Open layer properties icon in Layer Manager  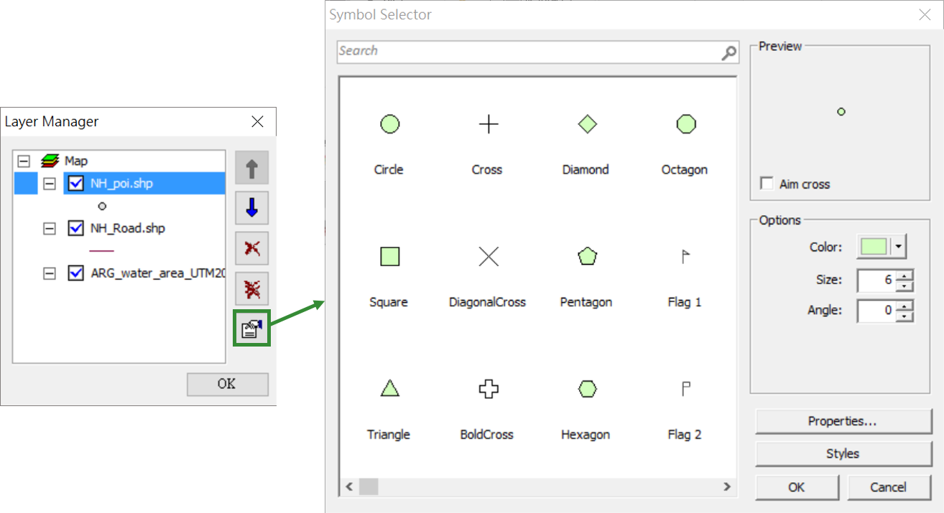(251, 329)
